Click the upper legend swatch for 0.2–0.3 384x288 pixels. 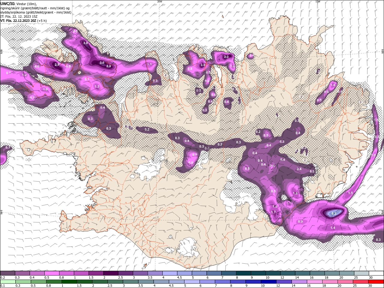(x=7, y=273)
